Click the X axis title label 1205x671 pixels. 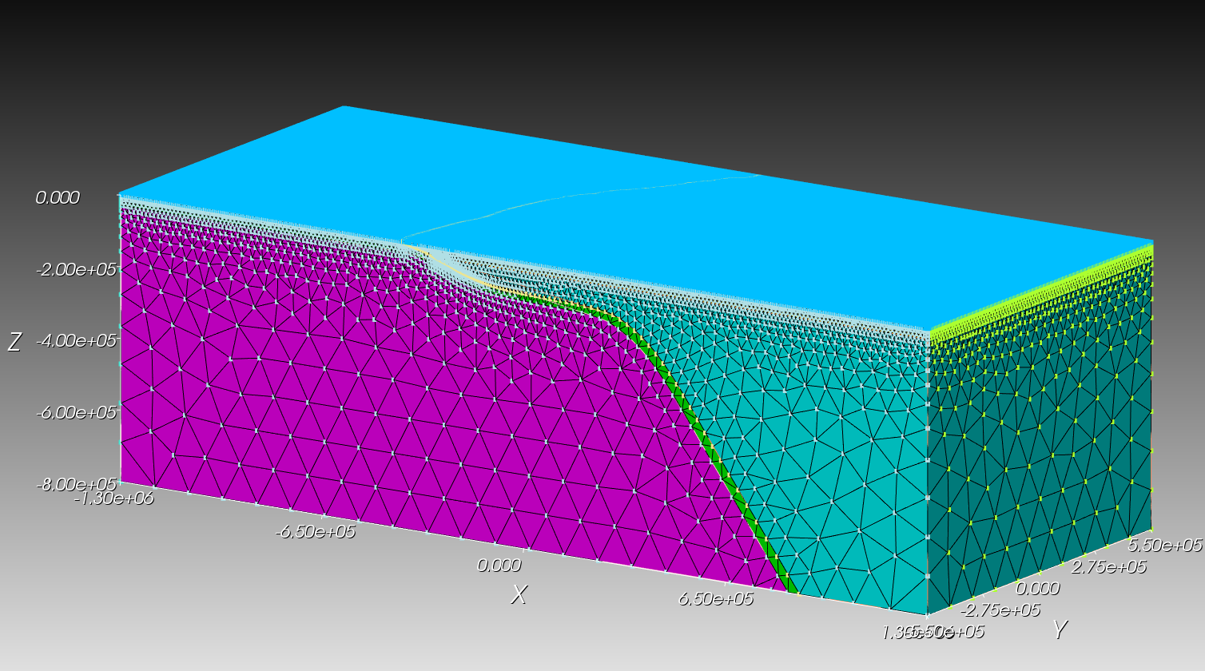tap(519, 594)
